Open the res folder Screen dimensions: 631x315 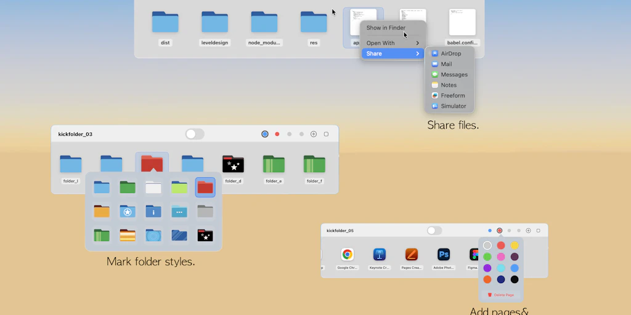pos(314,22)
